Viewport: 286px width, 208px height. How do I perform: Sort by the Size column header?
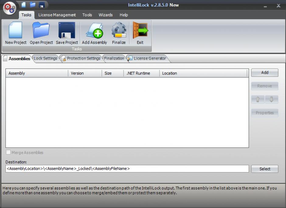(113, 73)
